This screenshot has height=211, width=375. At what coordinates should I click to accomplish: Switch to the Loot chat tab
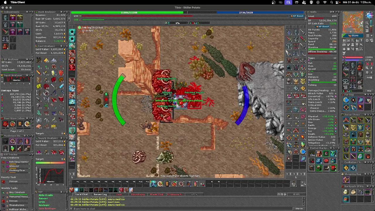[119, 194]
